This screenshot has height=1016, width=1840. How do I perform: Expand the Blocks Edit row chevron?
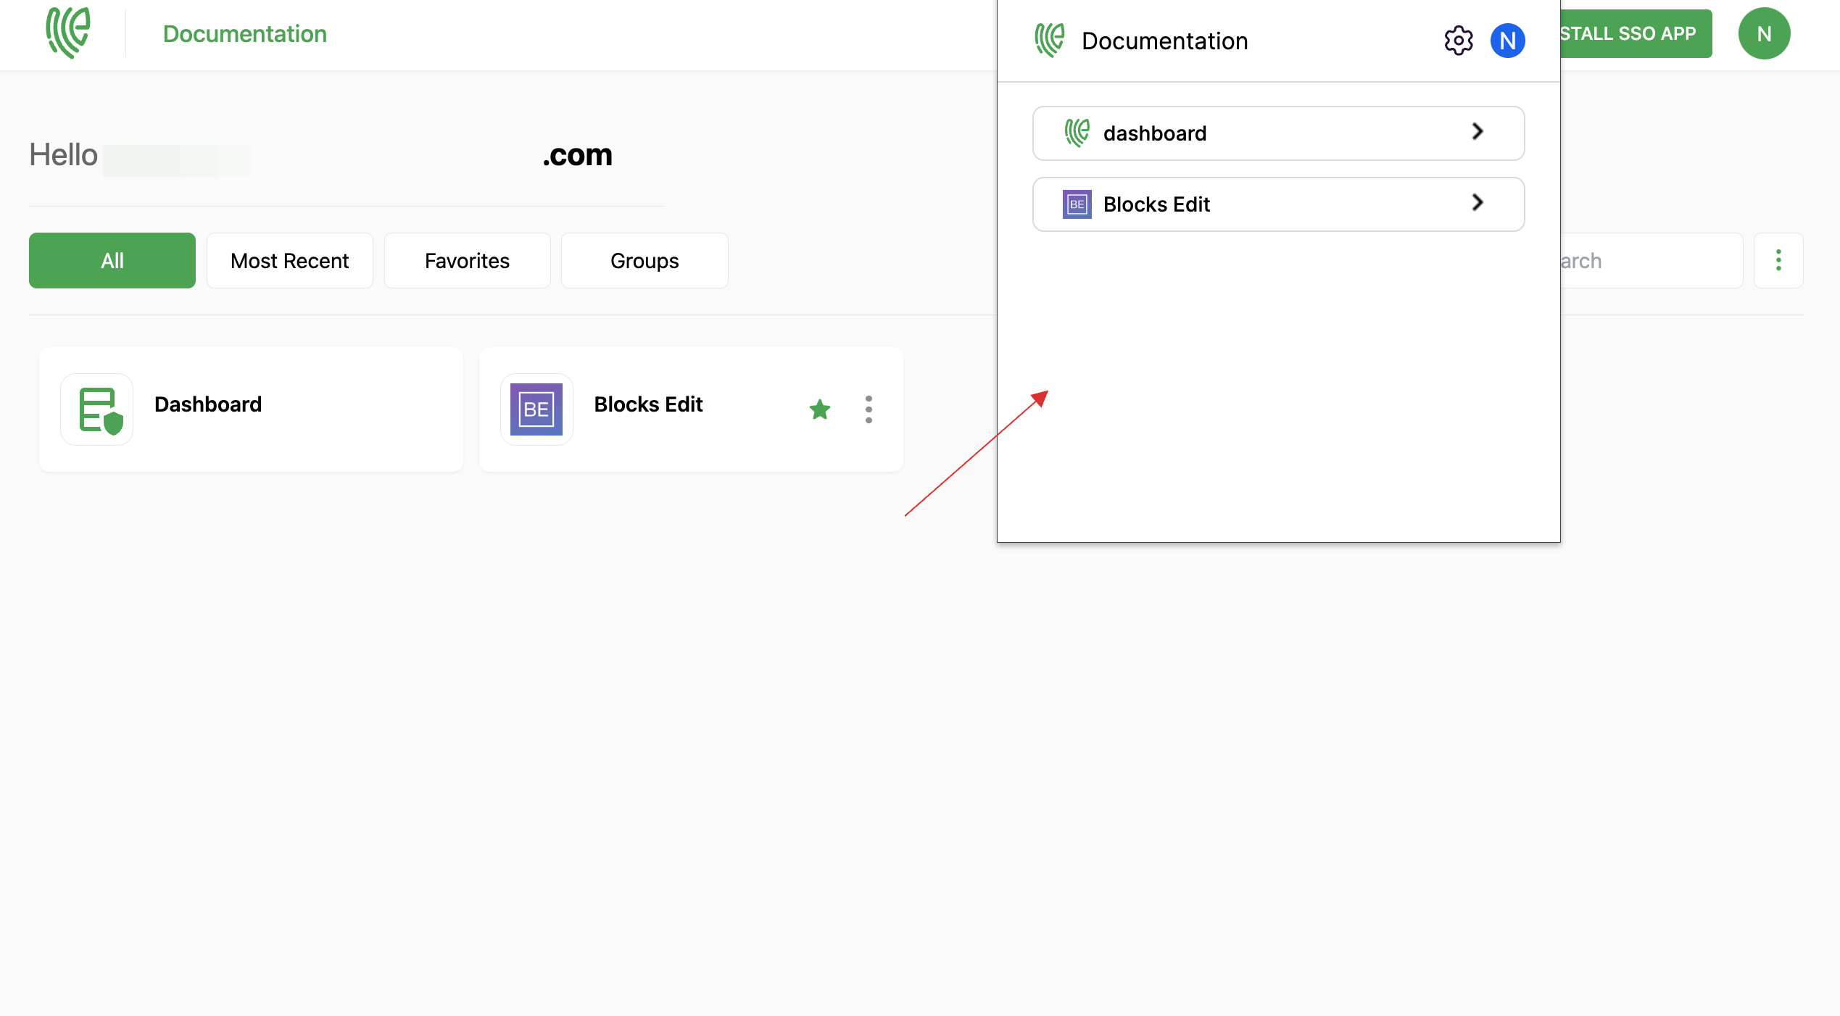(1477, 203)
